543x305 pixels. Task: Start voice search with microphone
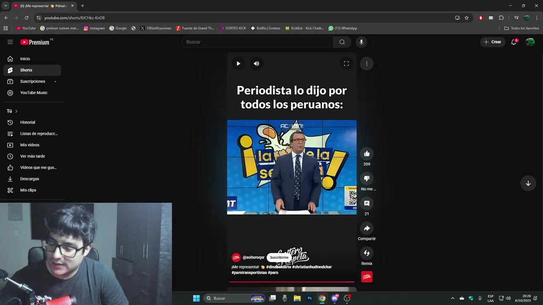click(x=361, y=42)
